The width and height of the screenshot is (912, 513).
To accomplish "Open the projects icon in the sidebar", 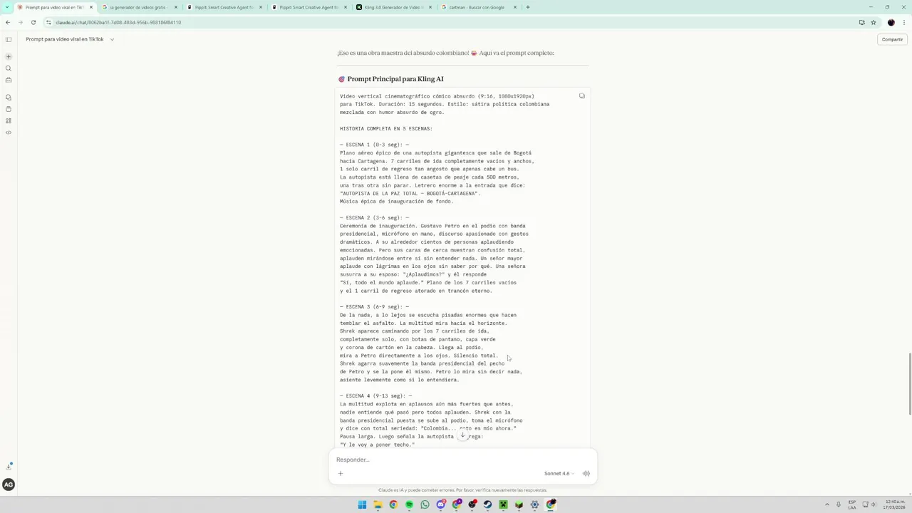I will pyautogui.click(x=9, y=109).
